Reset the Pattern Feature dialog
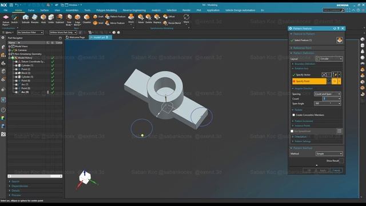The width and height of the screenshot is (366, 206). click(x=334, y=28)
